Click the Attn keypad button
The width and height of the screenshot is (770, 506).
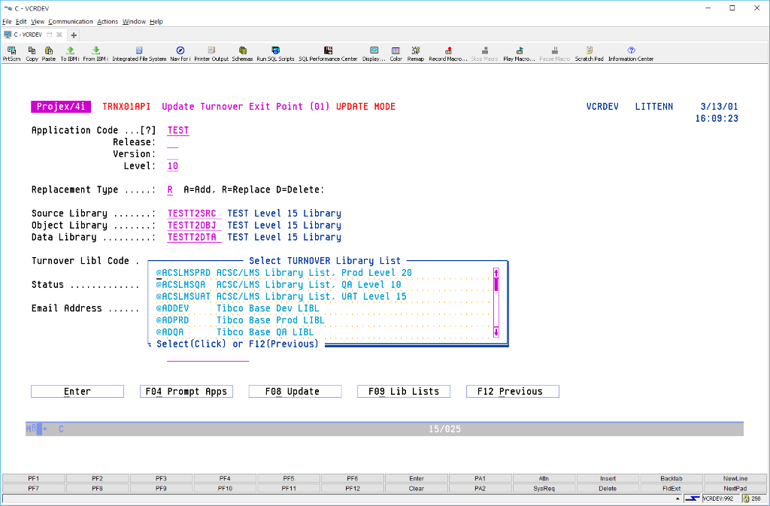click(x=544, y=478)
